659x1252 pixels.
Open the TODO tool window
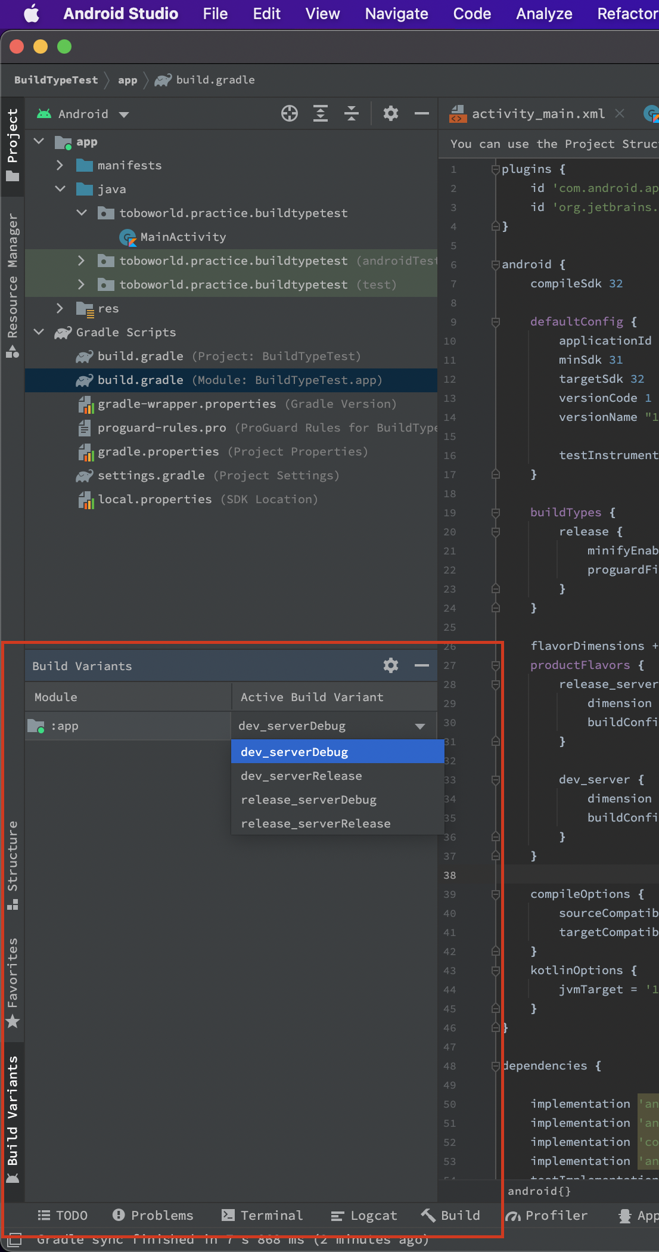[63, 1215]
